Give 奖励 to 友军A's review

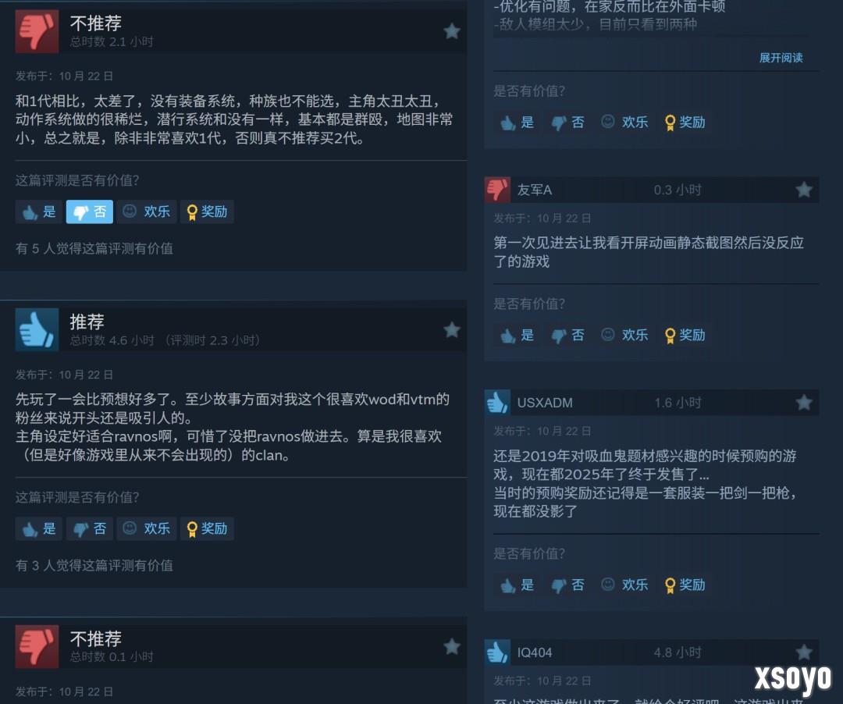pyautogui.click(x=685, y=335)
